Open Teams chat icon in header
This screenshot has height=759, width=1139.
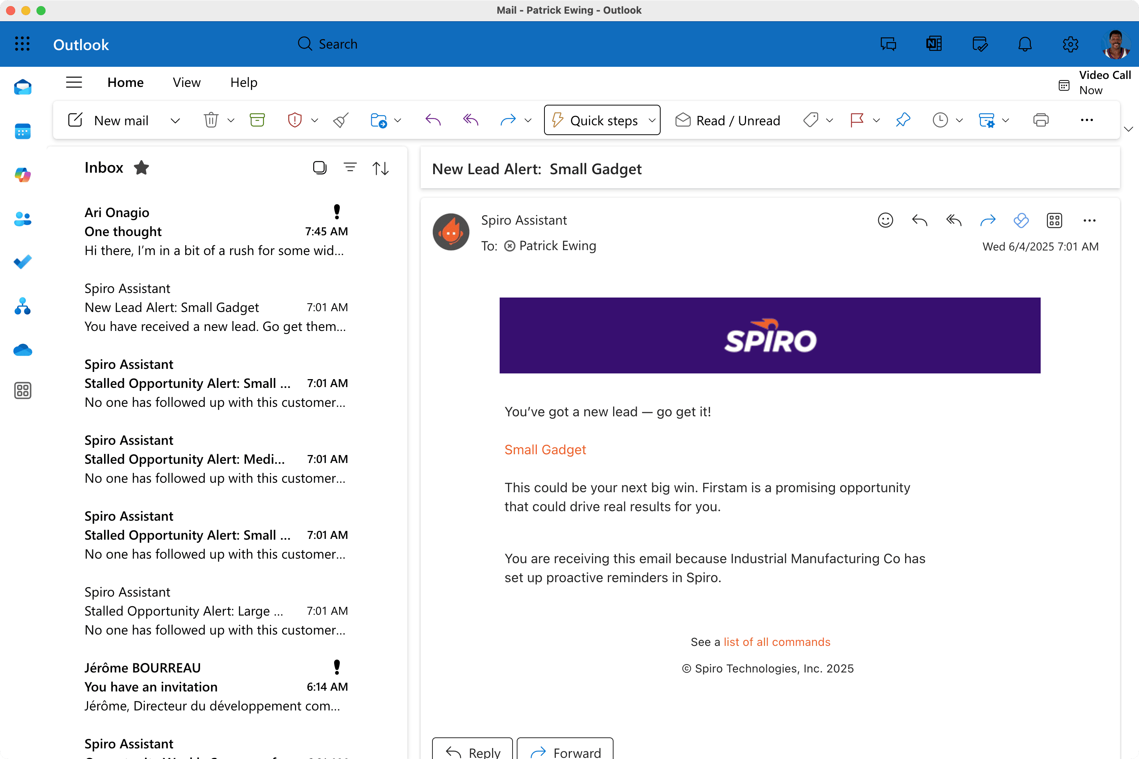[888, 44]
